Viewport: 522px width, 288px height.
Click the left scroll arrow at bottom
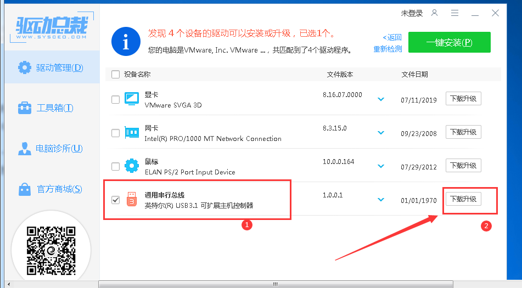coord(9,284)
